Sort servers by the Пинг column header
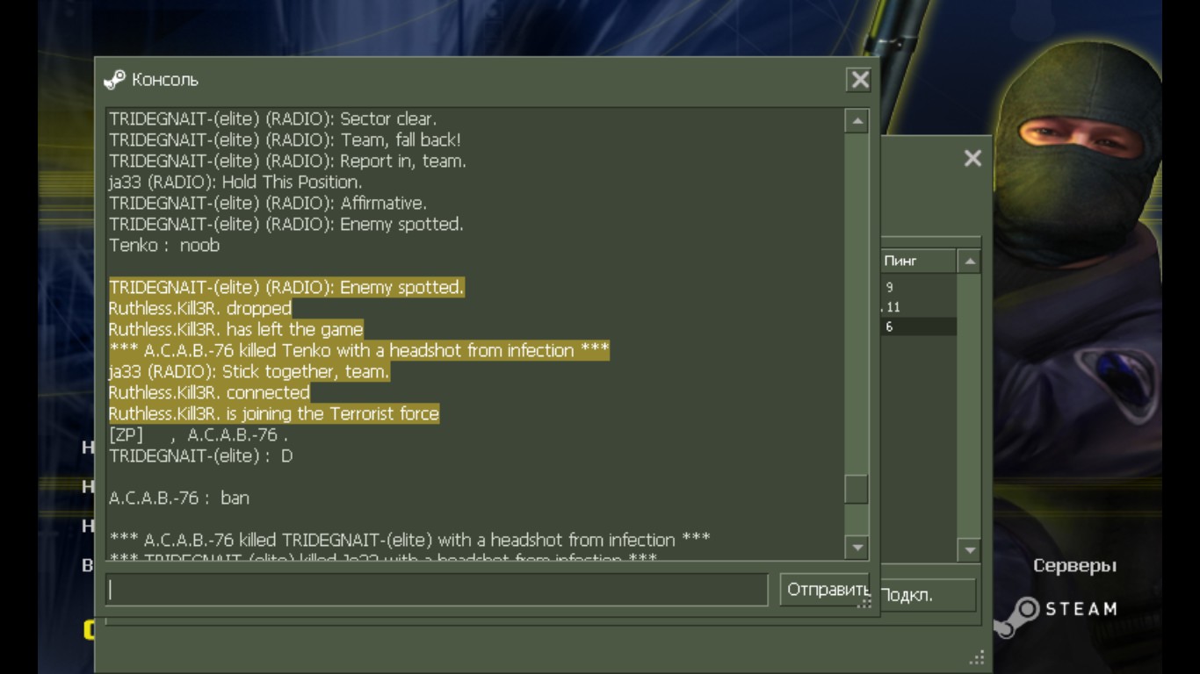1200x674 pixels. coord(917,261)
